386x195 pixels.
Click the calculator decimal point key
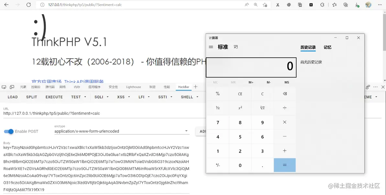[262, 165]
